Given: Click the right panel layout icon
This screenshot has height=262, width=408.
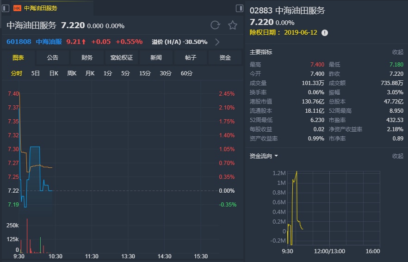Looking at the screenshot, I should (x=239, y=8).
